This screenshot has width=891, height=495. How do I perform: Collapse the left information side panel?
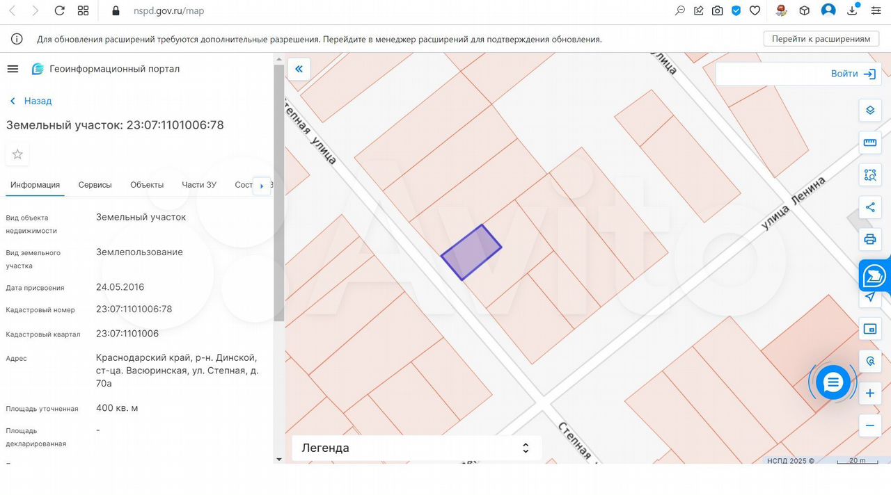click(299, 69)
